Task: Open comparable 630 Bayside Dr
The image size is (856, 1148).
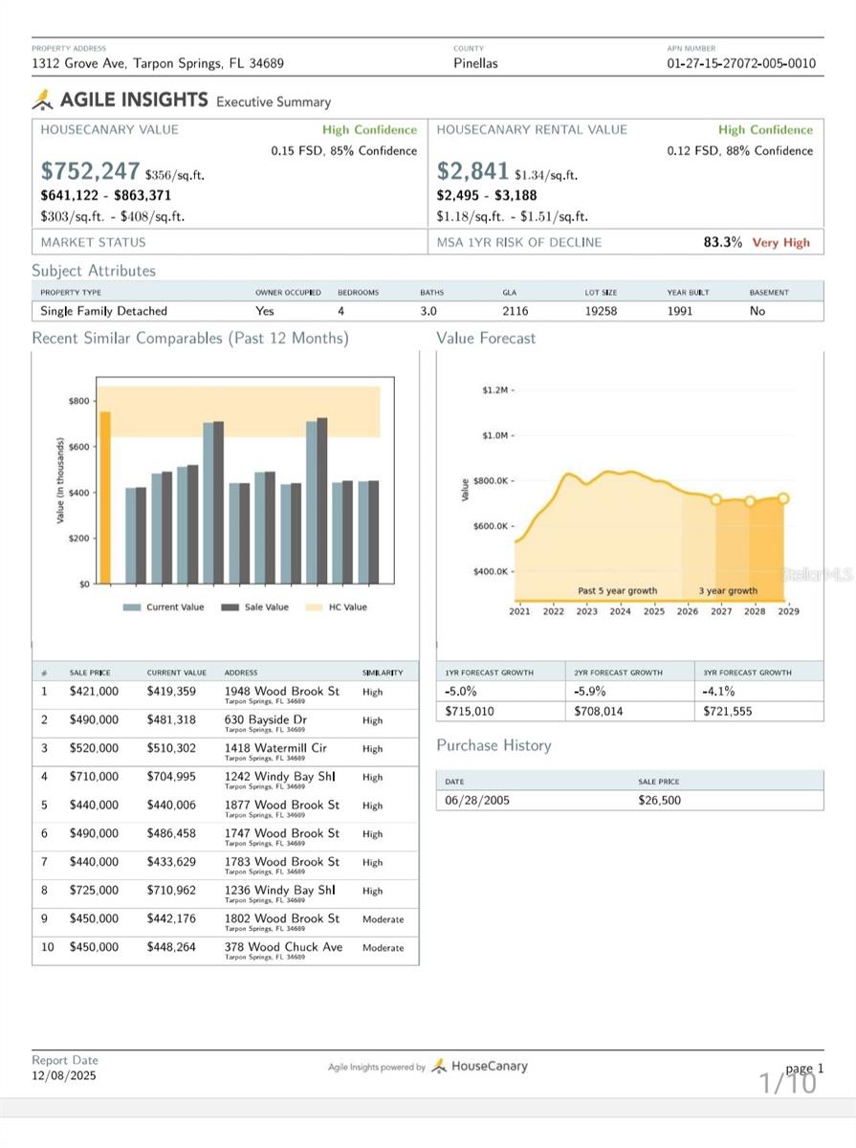Action: [266, 719]
